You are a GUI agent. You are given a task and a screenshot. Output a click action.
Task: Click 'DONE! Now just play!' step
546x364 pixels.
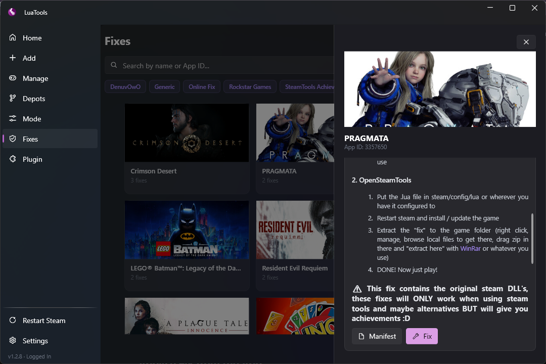click(x=407, y=269)
